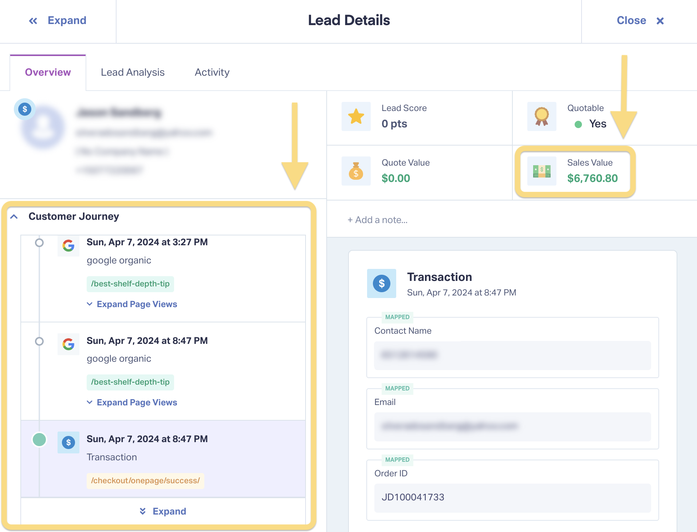
Task: Select the 8:47 PM google organic timeline marker
Action: (39, 341)
